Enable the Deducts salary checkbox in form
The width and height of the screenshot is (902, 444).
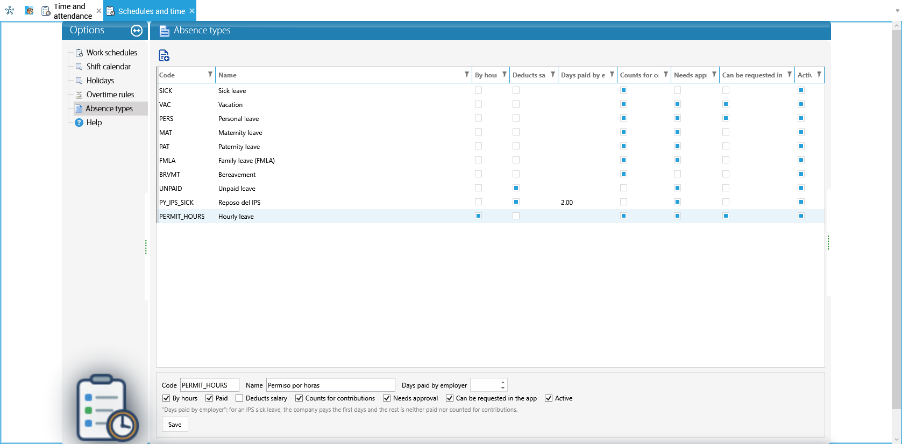point(239,398)
